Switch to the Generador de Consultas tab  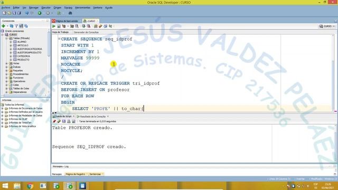coord(86,32)
